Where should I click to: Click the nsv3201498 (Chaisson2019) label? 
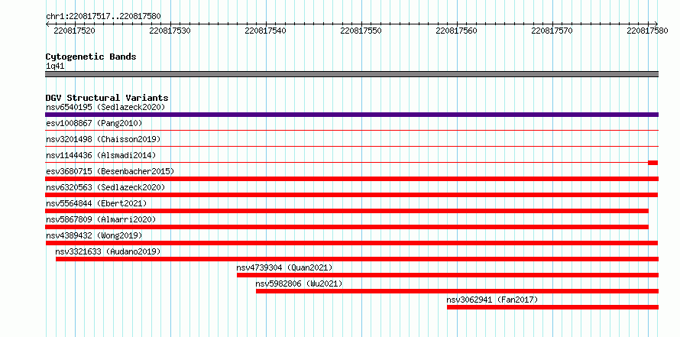[103, 139]
